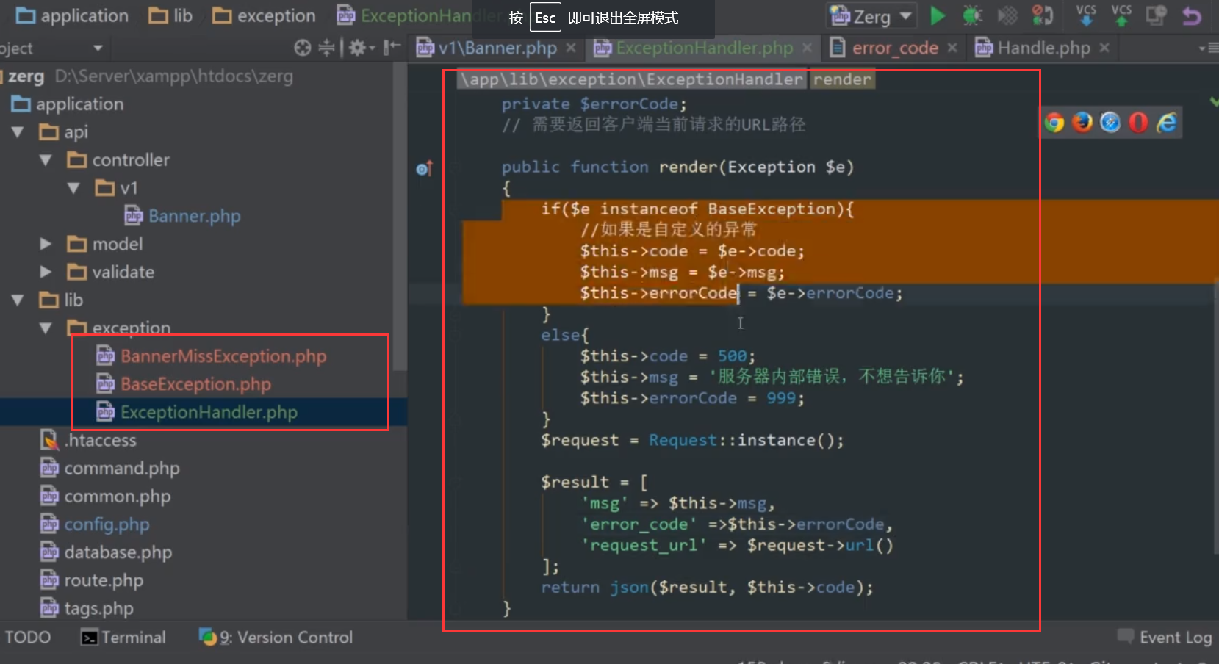The height and width of the screenshot is (664, 1219).
Task: Select common.php file
Action: pos(106,496)
